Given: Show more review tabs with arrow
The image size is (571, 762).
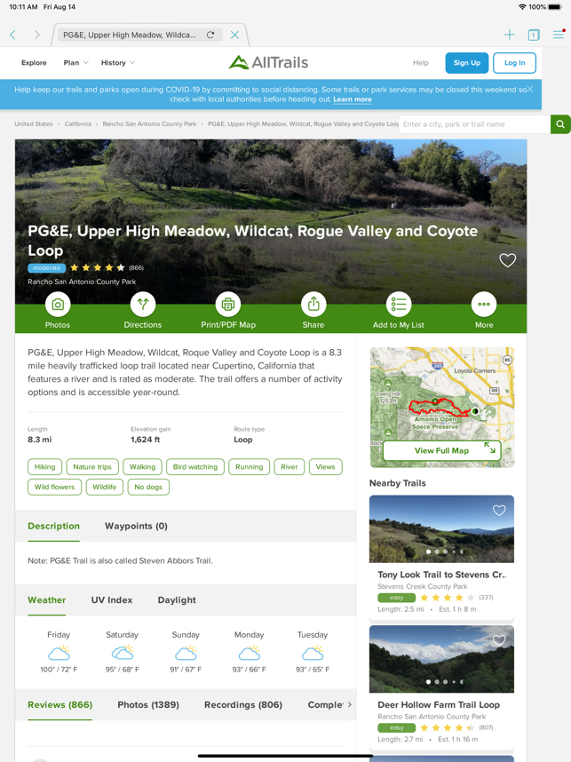Looking at the screenshot, I should 349,704.
